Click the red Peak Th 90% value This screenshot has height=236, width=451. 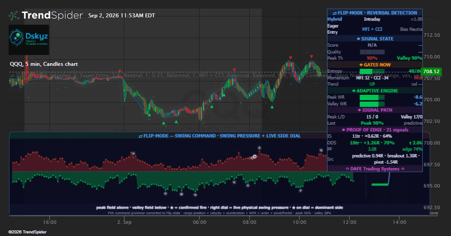[372, 58]
